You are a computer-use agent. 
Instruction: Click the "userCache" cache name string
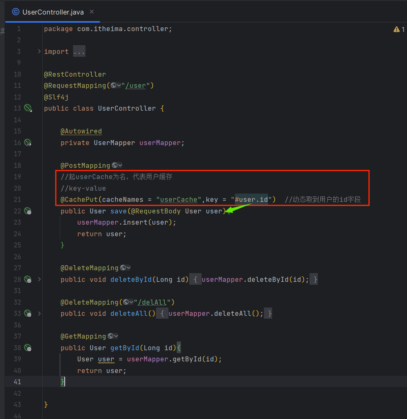coord(178,200)
